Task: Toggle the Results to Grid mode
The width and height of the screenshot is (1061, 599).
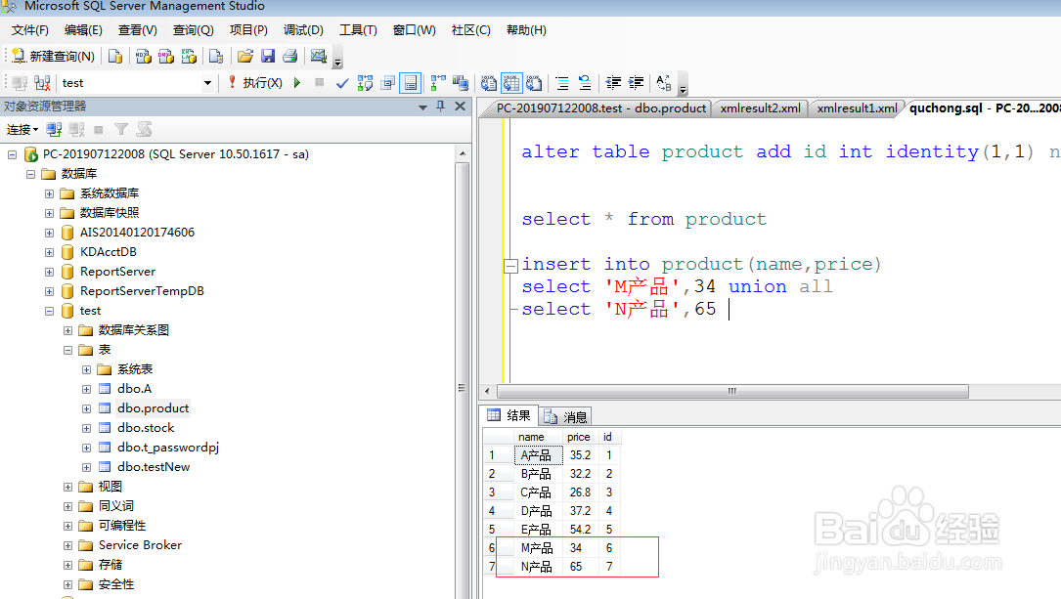Action: click(510, 83)
